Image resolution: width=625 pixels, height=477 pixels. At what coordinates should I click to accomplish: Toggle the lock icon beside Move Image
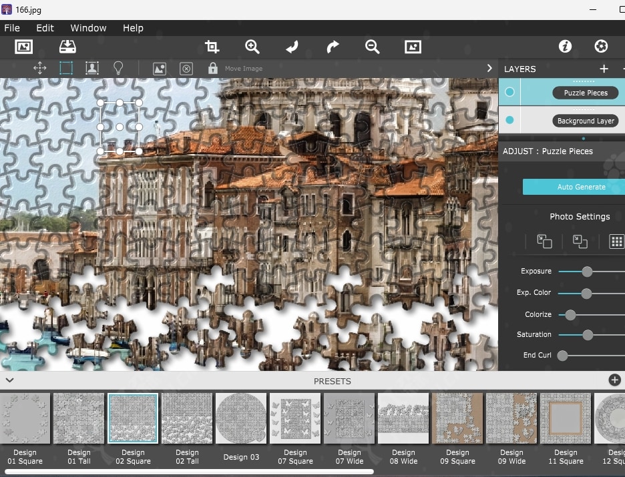[212, 68]
